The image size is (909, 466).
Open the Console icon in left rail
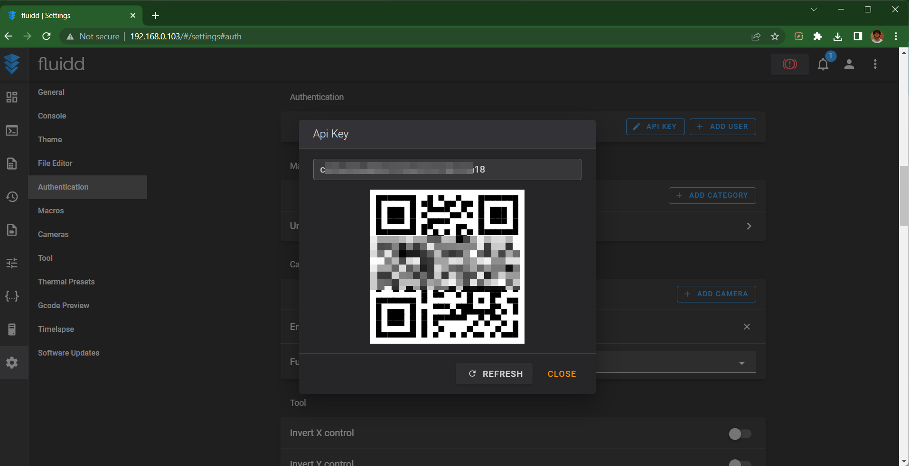click(x=12, y=130)
